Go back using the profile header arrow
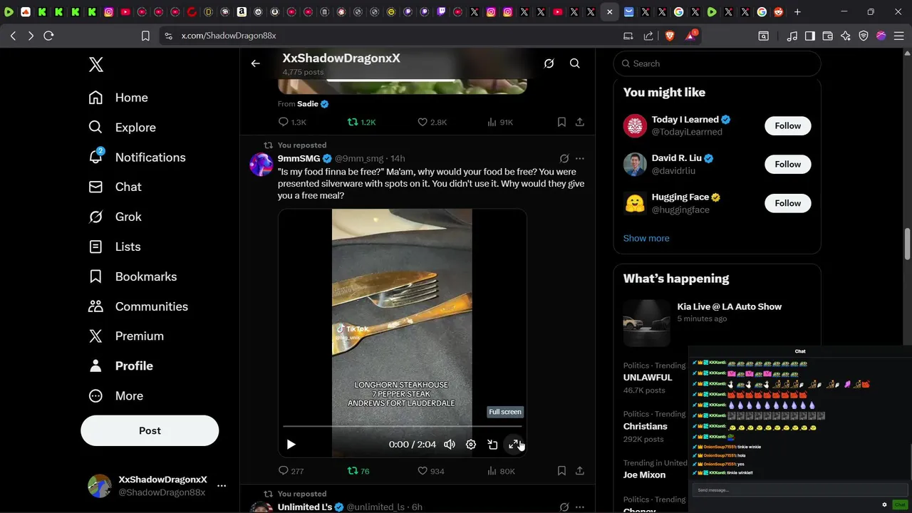Image resolution: width=912 pixels, height=513 pixels. coord(255,63)
